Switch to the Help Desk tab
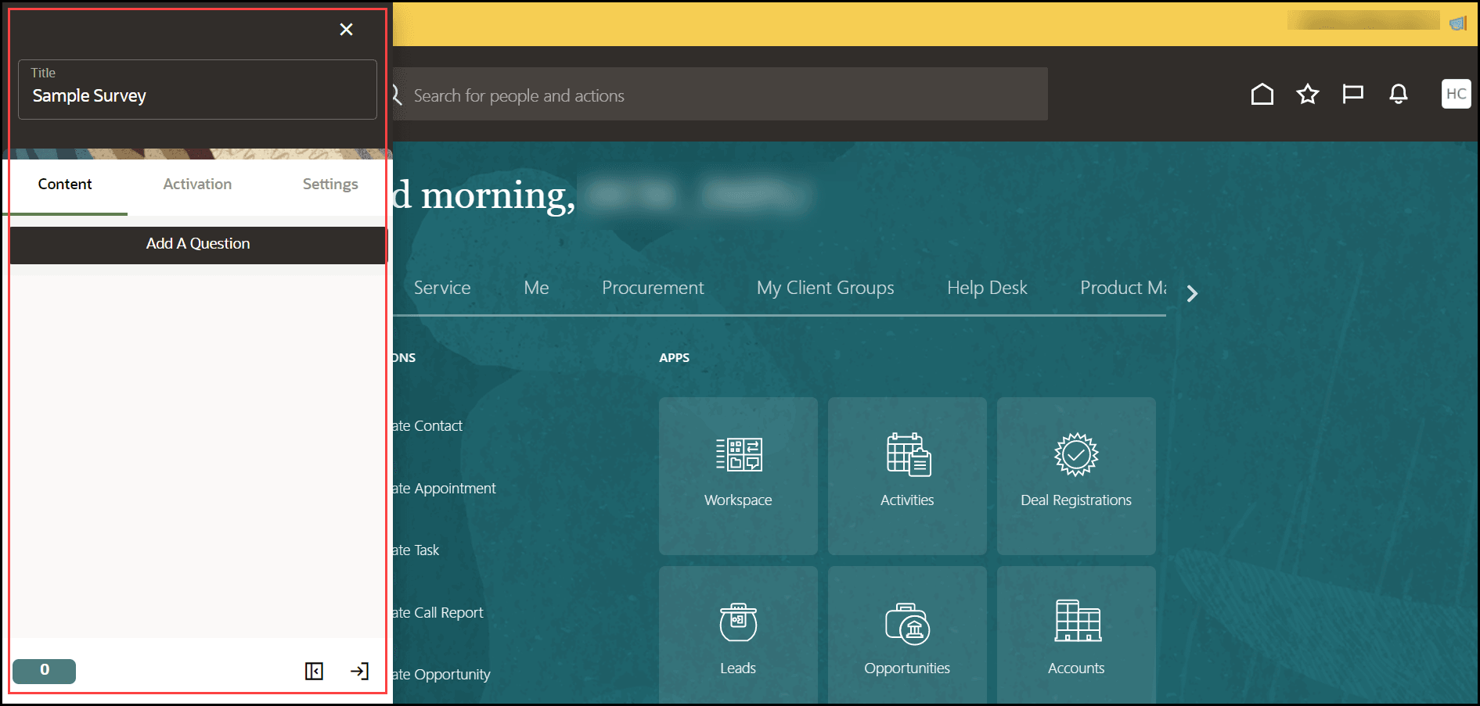This screenshot has height=706, width=1480. [987, 288]
